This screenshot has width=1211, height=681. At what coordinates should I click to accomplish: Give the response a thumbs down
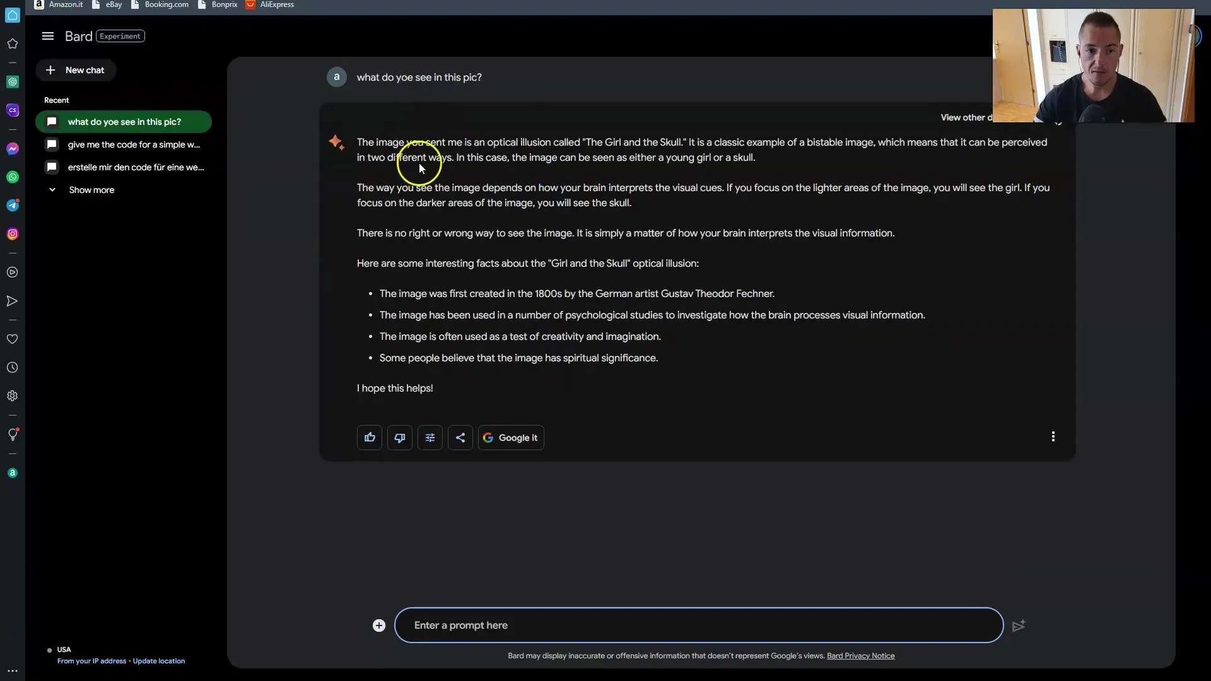[400, 438]
